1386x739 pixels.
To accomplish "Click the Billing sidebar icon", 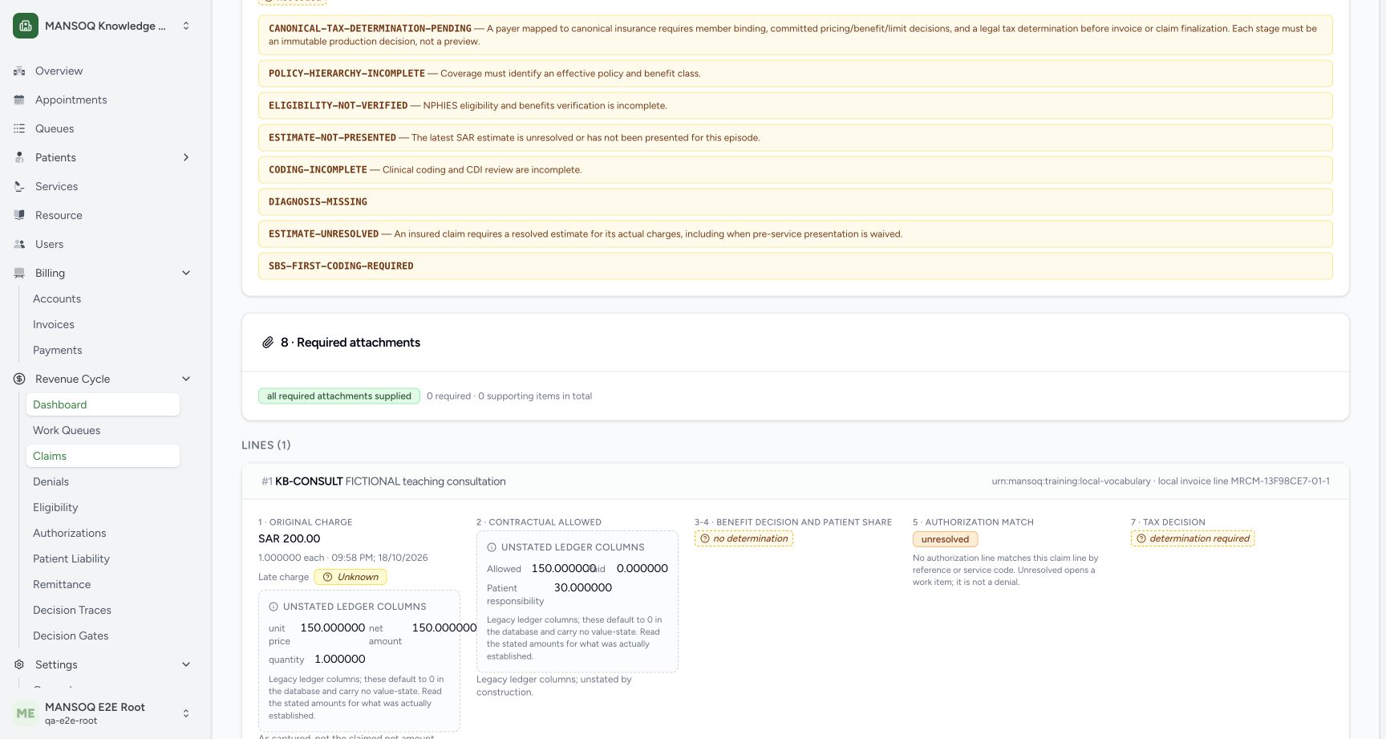I will pos(19,273).
